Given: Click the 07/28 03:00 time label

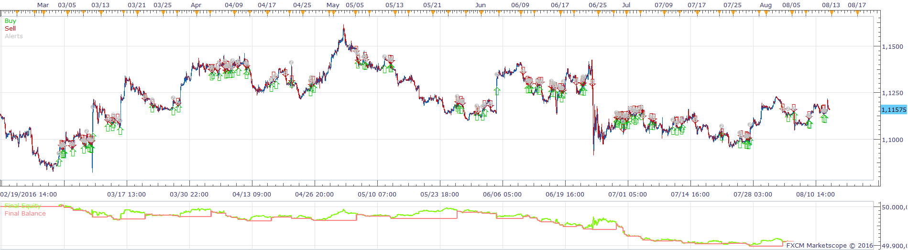Looking at the screenshot, I should pos(753,195).
